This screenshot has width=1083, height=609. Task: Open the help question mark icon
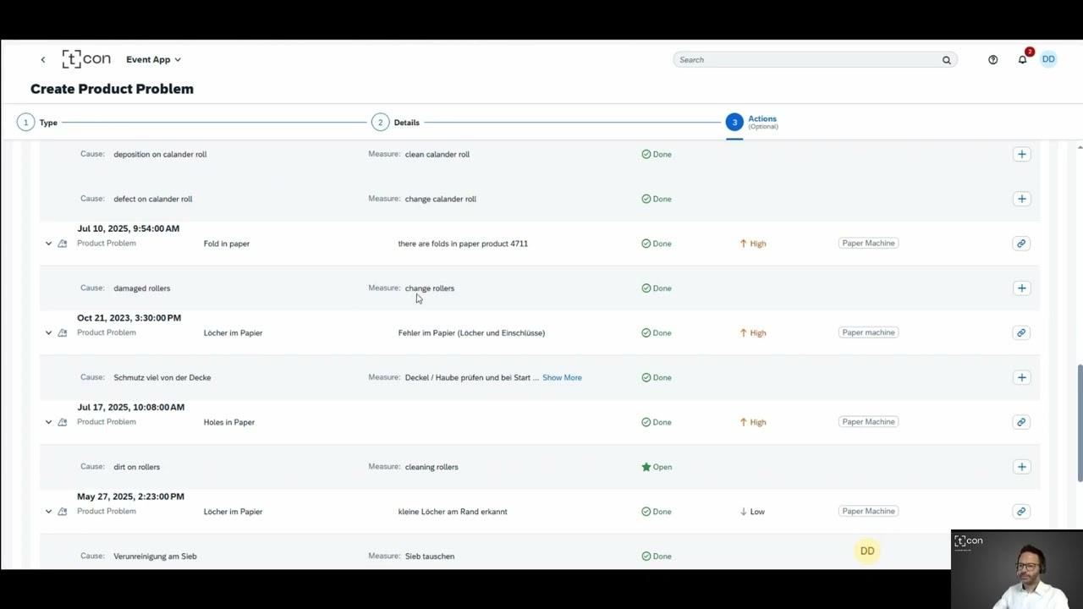pos(992,59)
